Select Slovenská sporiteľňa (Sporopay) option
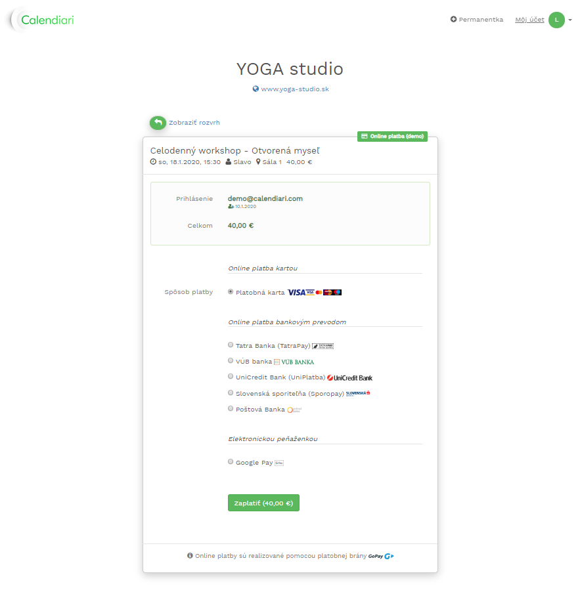The width and height of the screenshot is (582, 594). click(231, 392)
